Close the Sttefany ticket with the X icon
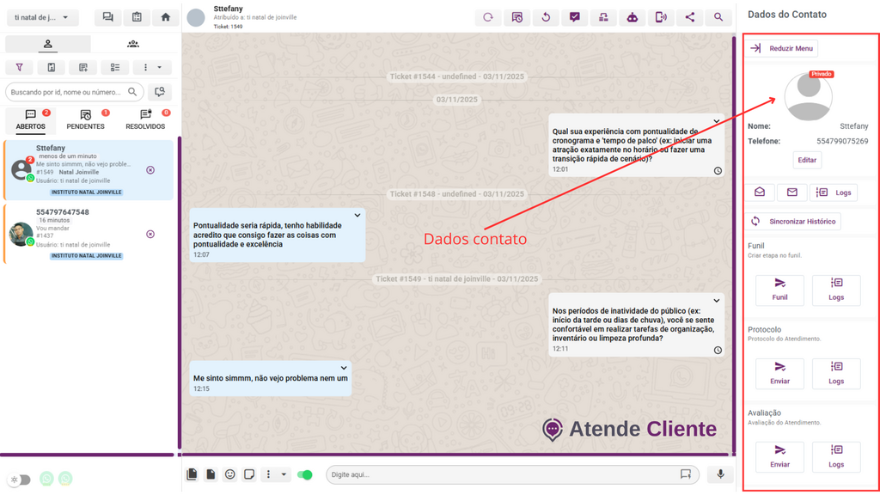The width and height of the screenshot is (880, 495). click(x=150, y=170)
